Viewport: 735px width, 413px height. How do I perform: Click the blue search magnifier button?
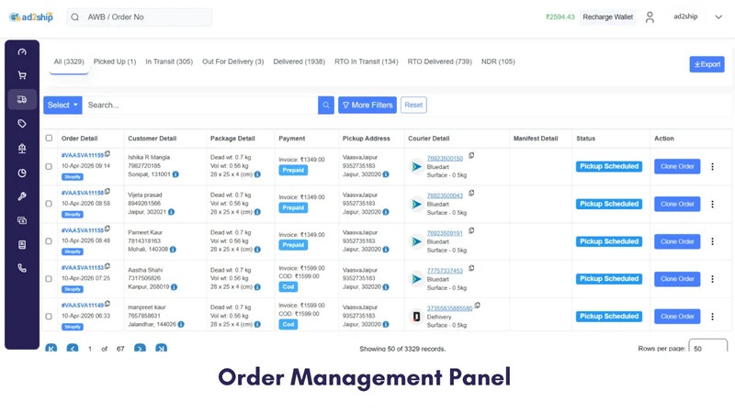click(326, 105)
